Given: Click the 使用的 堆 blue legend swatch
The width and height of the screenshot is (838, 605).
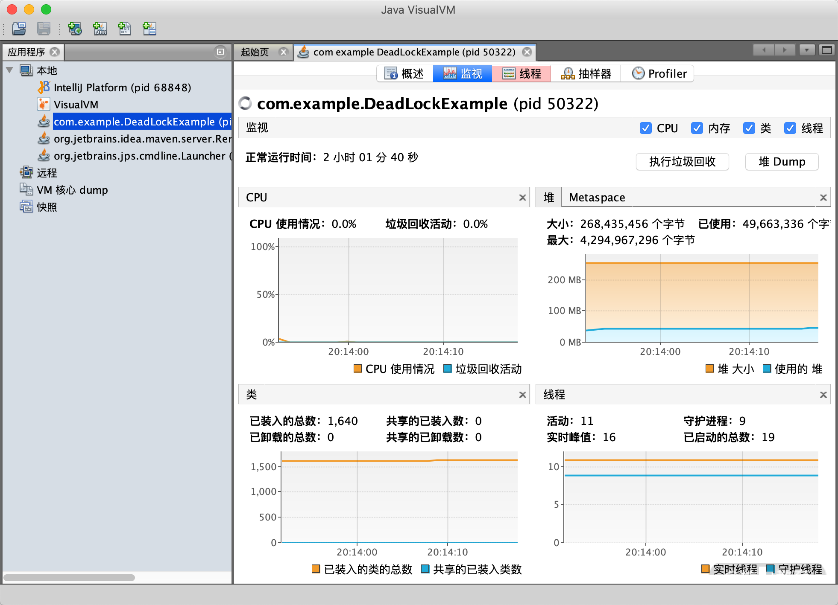Looking at the screenshot, I should [767, 368].
